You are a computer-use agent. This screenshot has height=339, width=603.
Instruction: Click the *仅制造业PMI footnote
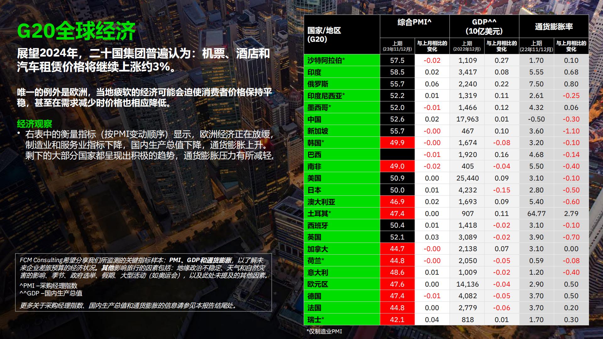pos(324,331)
